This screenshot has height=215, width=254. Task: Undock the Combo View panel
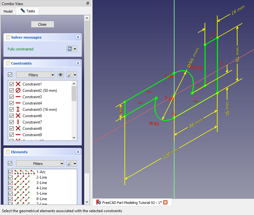(x=88, y=3)
